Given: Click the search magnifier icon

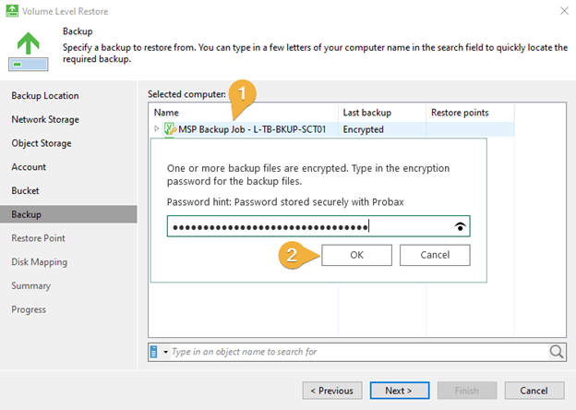Looking at the screenshot, I should [557, 352].
